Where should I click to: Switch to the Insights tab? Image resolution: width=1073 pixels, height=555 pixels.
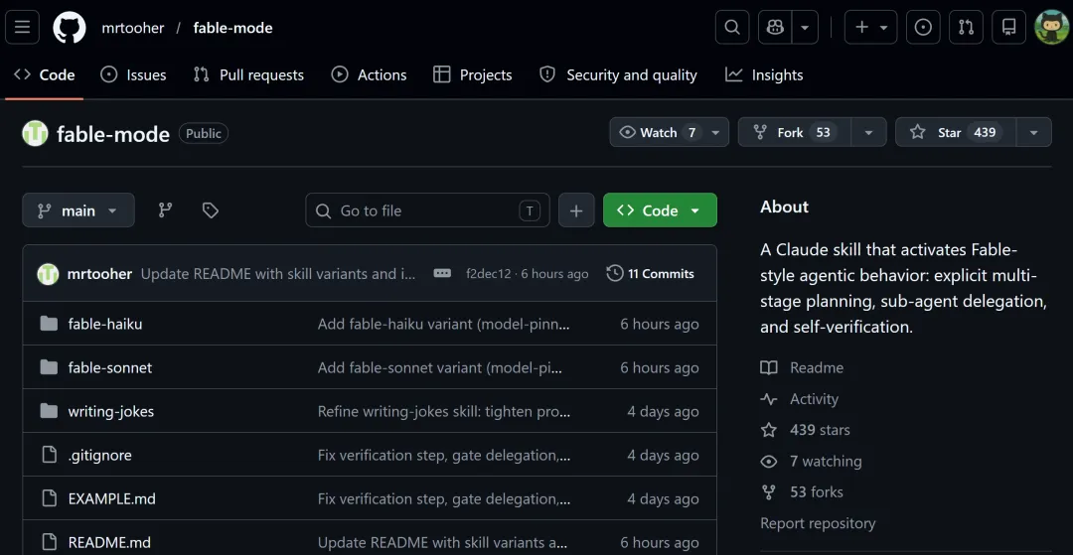pyautogui.click(x=764, y=75)
